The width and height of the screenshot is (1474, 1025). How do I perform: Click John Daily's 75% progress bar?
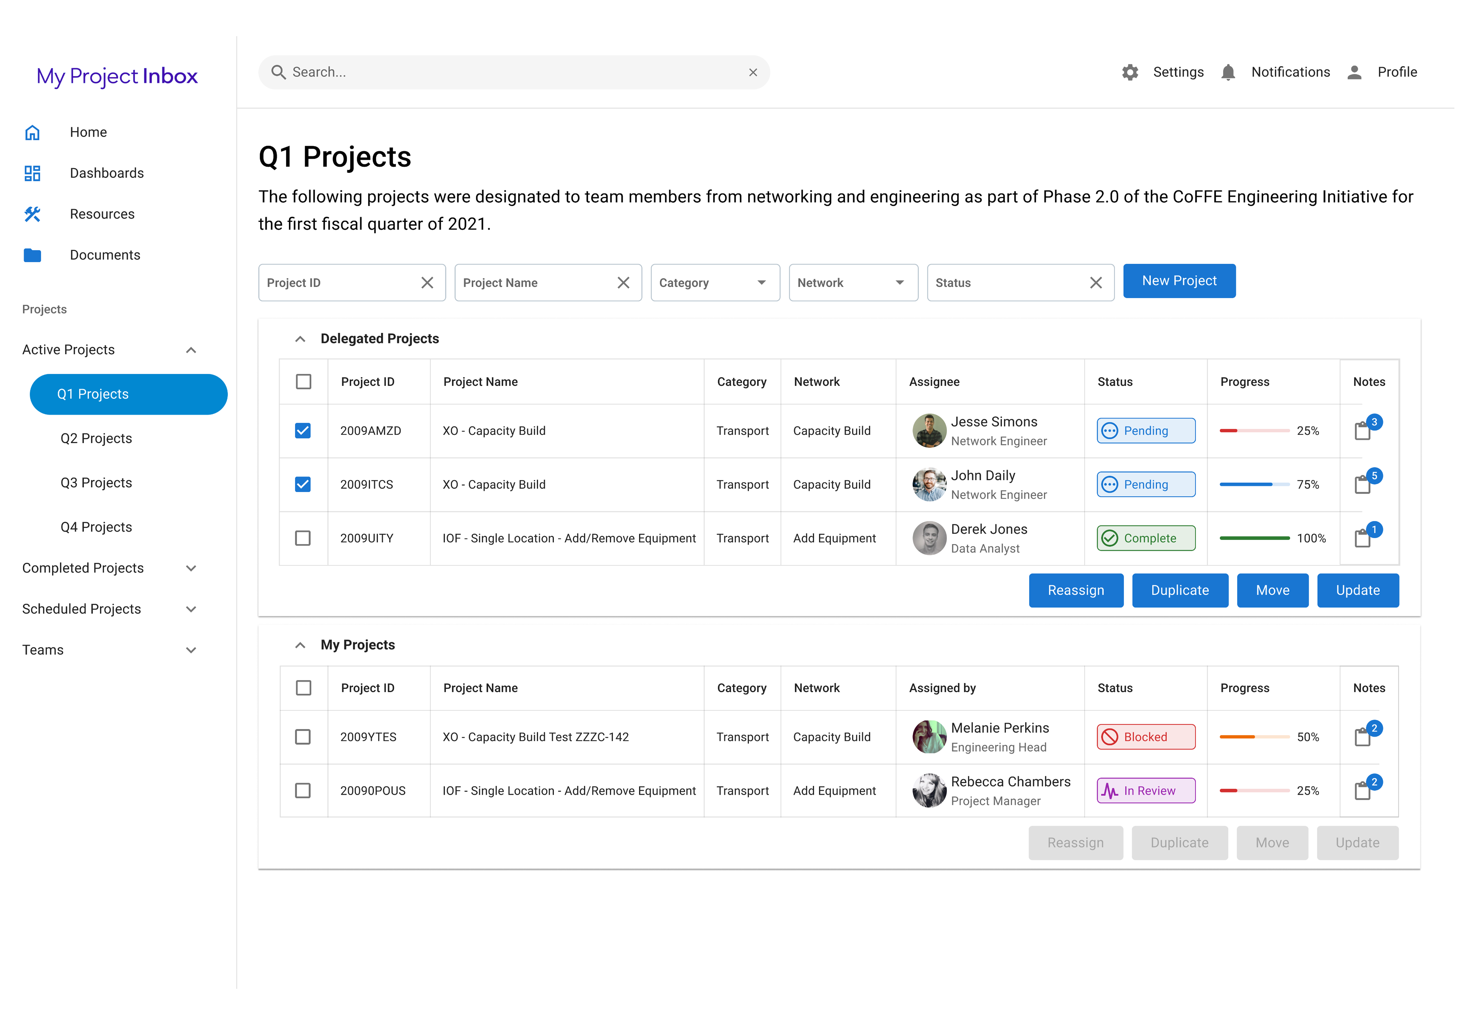1254,484
